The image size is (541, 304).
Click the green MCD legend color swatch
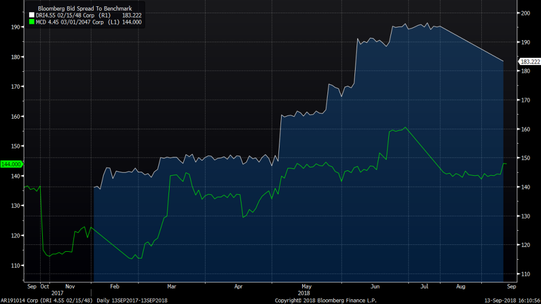(x=31, y=22)
